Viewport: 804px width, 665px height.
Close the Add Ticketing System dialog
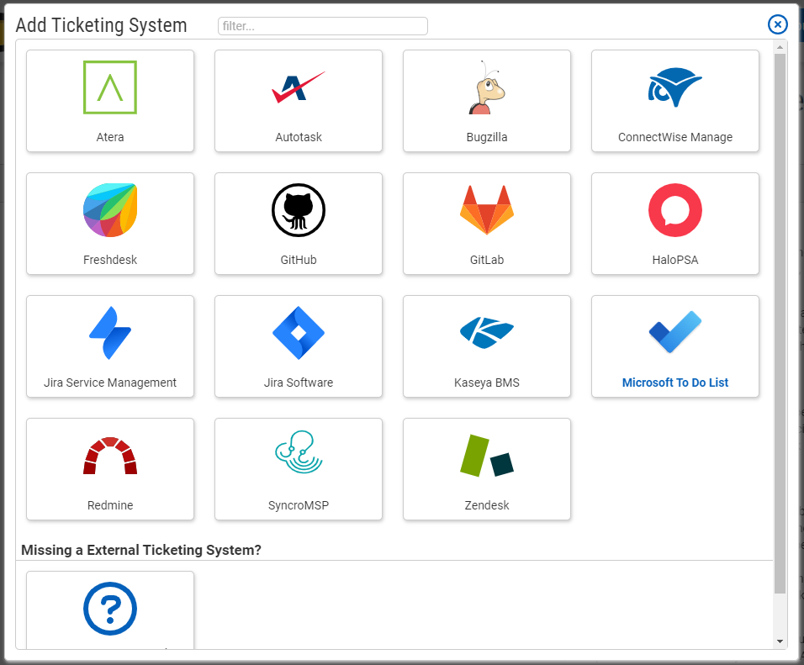pyautogui.click(x=777, y=24)
